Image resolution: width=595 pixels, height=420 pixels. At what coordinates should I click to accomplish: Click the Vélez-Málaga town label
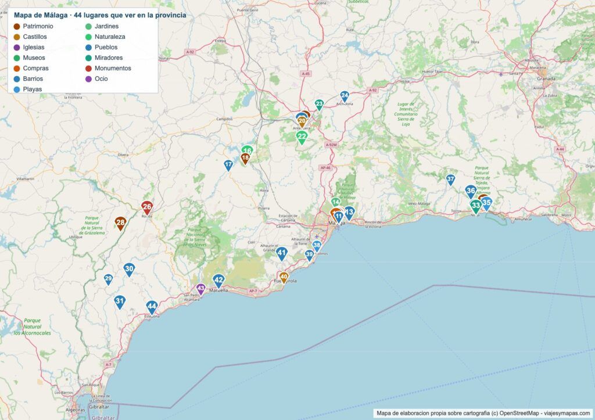(x=419, y=204)
